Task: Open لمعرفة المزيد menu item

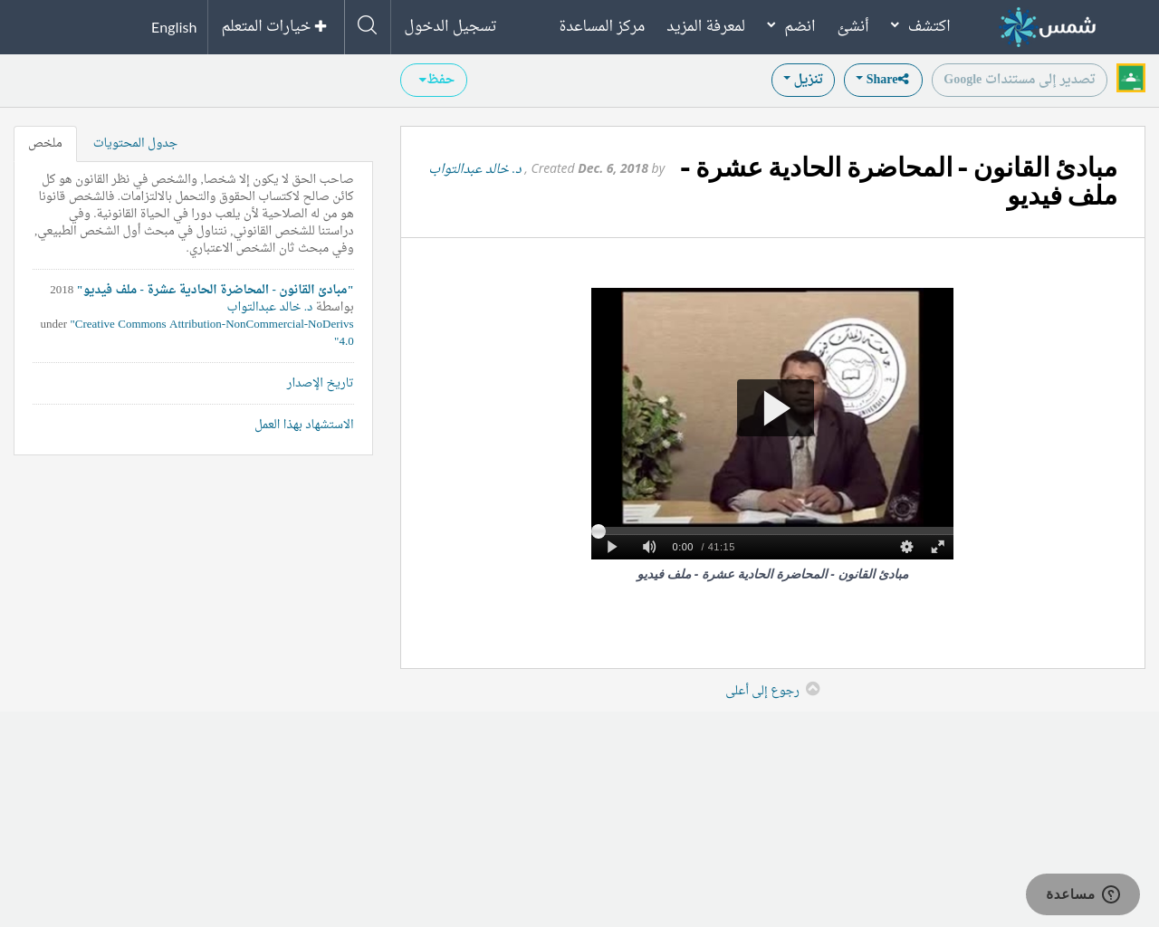Action: pyautogui.click(x=706, y=25)
